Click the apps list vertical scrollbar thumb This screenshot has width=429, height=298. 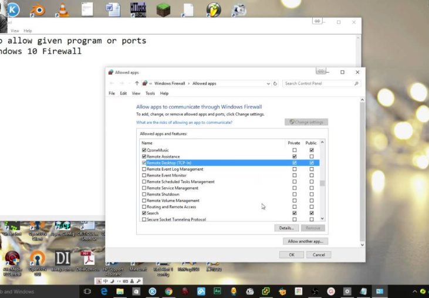coord(322,182)
